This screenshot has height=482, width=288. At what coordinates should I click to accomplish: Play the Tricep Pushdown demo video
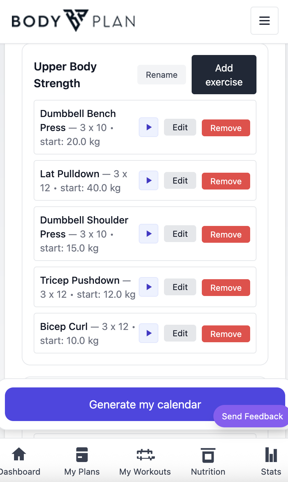149,287
